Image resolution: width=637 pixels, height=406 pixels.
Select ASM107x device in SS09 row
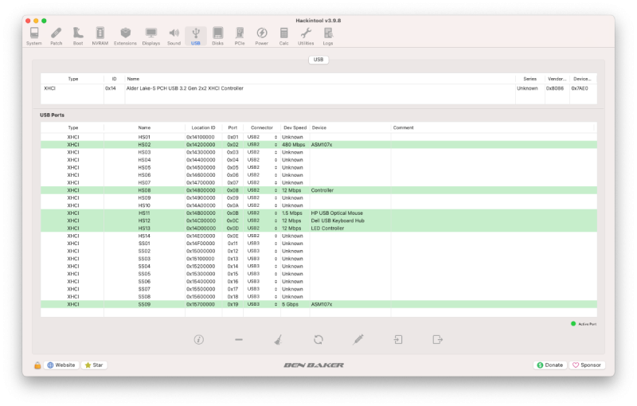point(322,304)
